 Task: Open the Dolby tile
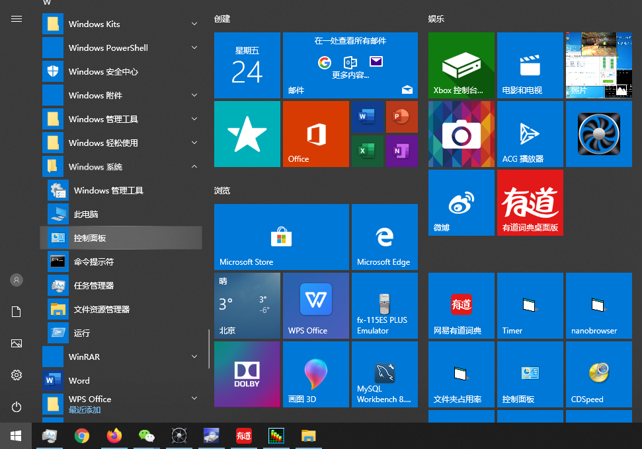247,374
